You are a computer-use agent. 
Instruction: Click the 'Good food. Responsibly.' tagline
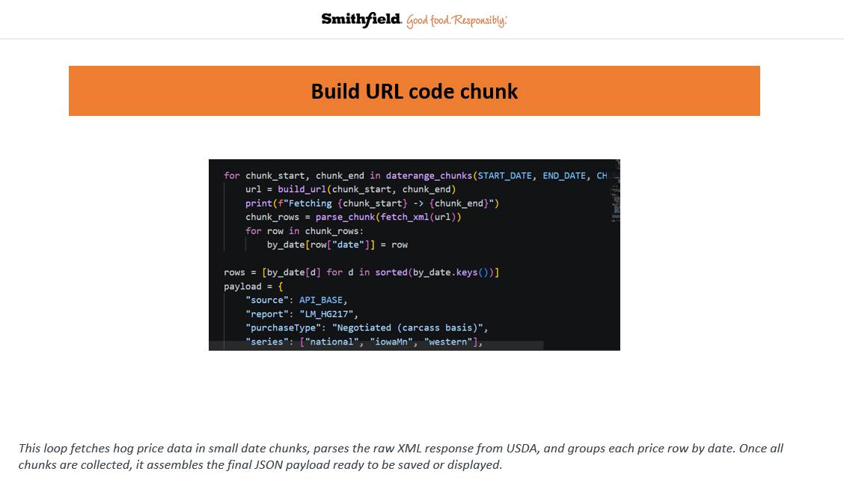tap(456, 20)
